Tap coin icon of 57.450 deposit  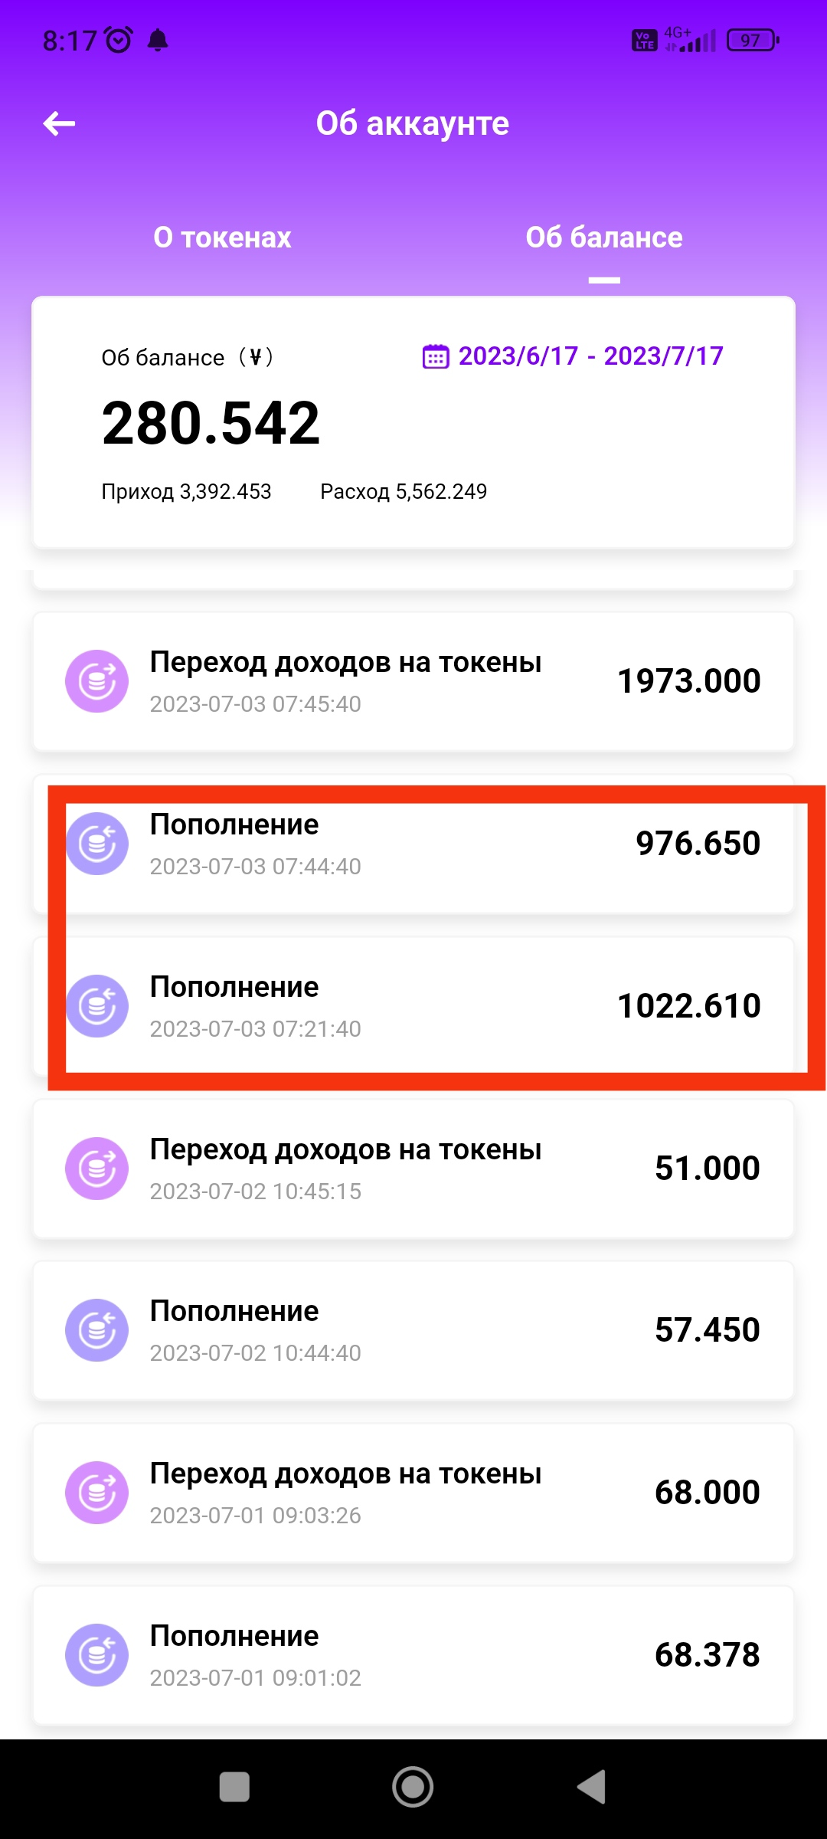[x=96, y=1330]
